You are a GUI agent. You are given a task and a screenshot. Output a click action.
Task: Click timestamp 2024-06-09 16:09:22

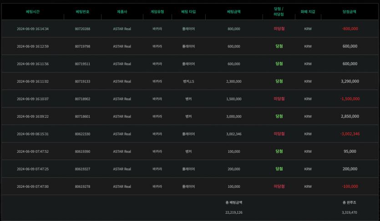33,116
